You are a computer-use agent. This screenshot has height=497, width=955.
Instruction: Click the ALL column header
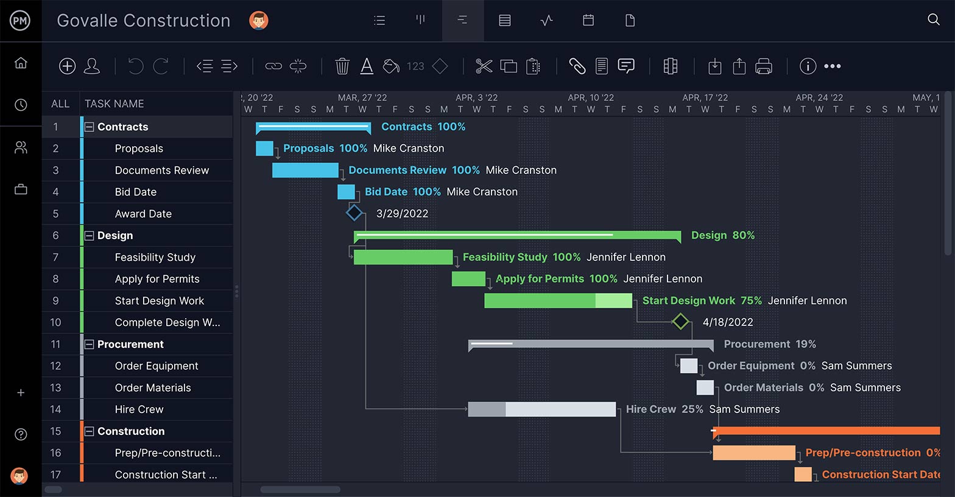[60, 104]
